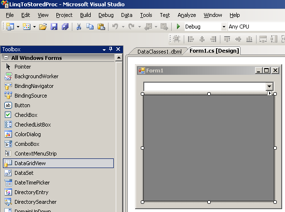Open the Undo history dropdown arrow
This screenshot has height=212, width=285.
123,27
